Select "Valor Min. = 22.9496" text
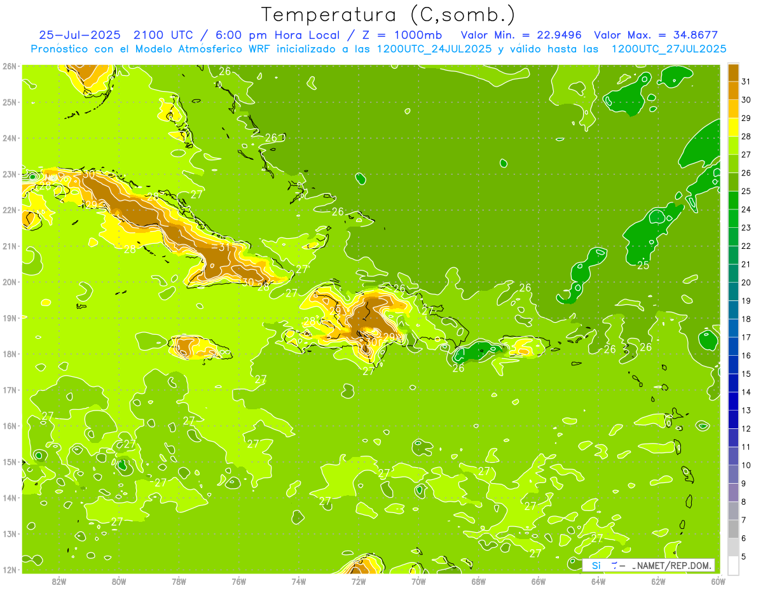Image resolution: width=763 pixels, height=590 pixels. [x=521, y=35]
